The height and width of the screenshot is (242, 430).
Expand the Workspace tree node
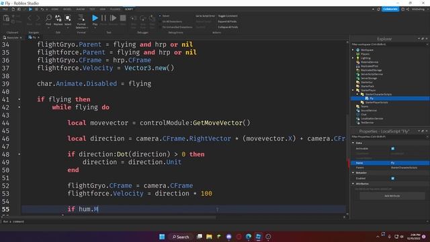pyautogui.click(x=353, y=50)
